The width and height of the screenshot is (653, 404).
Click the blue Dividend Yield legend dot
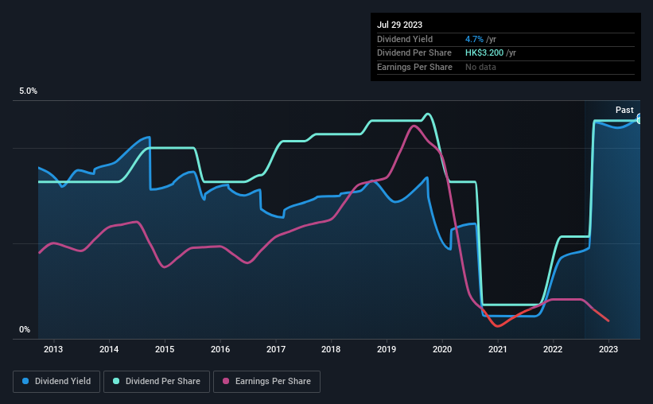pos(25,381)
